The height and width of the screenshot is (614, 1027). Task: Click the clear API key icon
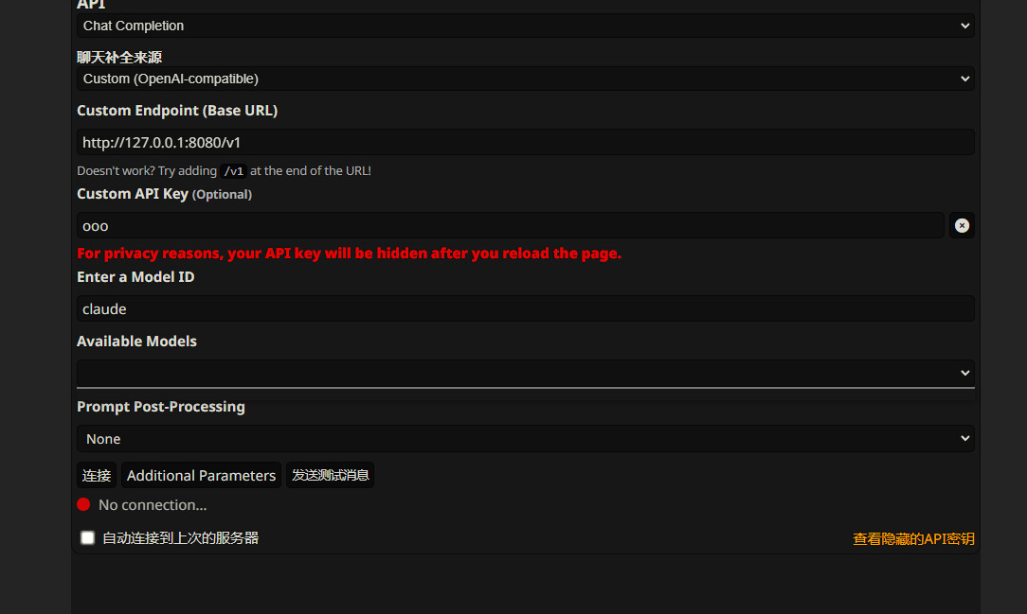point(962,225)
